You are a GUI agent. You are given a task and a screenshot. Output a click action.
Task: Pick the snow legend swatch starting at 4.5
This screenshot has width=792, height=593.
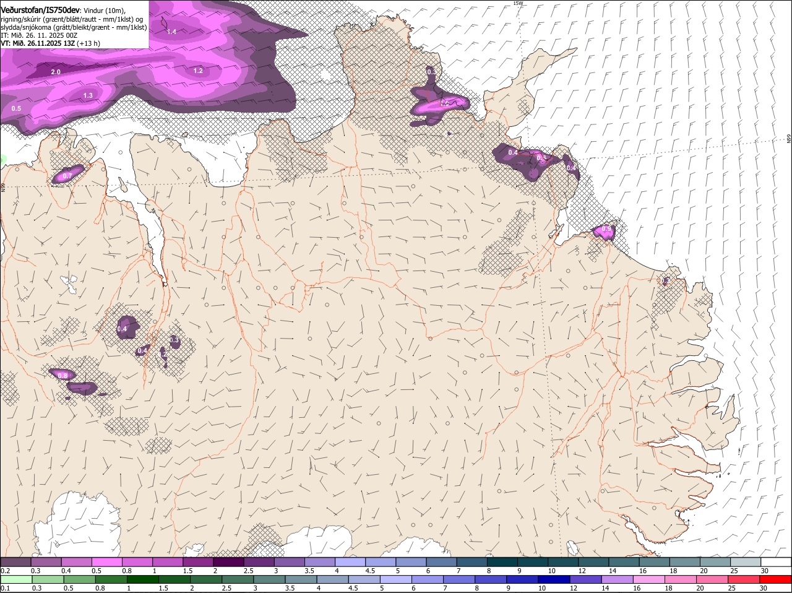(x=381, y=562)
